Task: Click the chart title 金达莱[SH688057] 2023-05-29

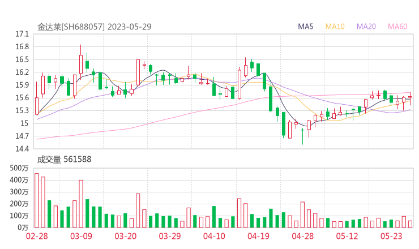Action: pyautogui.click(x=95, y=27)
